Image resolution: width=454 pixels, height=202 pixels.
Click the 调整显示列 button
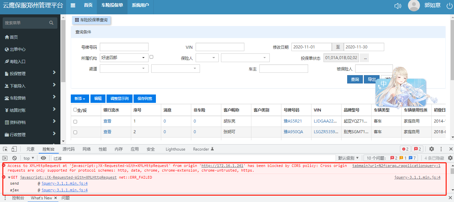click(120, 99)
